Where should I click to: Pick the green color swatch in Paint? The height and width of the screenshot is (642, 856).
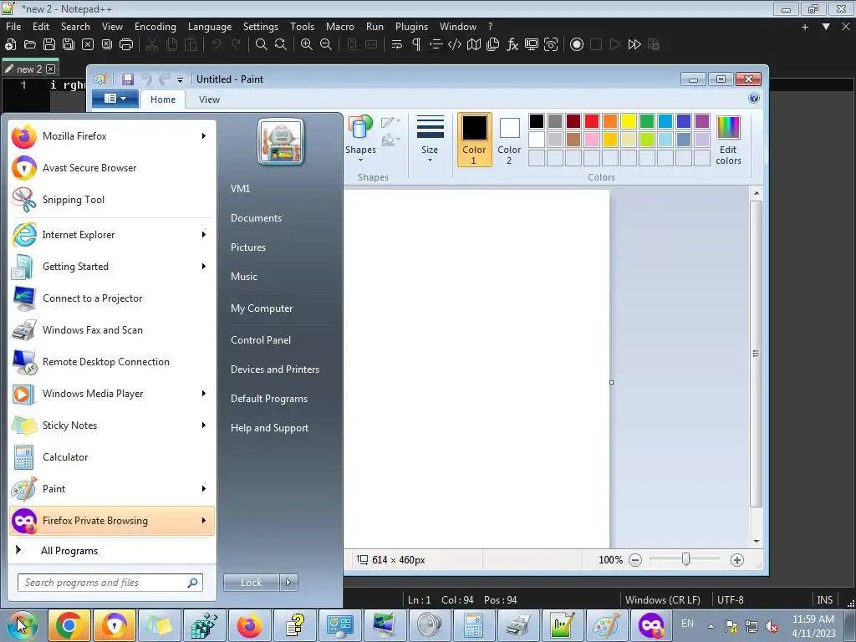pos(647,121)
